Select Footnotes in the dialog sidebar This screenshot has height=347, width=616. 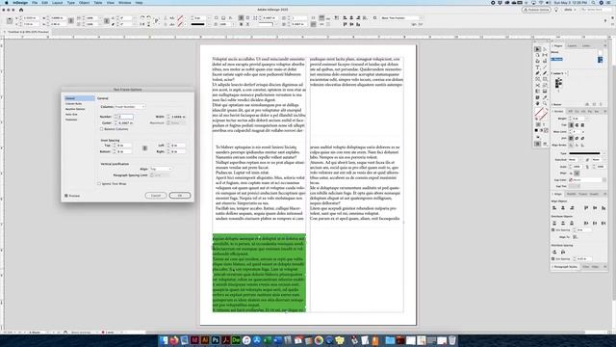tap(71, 120)
